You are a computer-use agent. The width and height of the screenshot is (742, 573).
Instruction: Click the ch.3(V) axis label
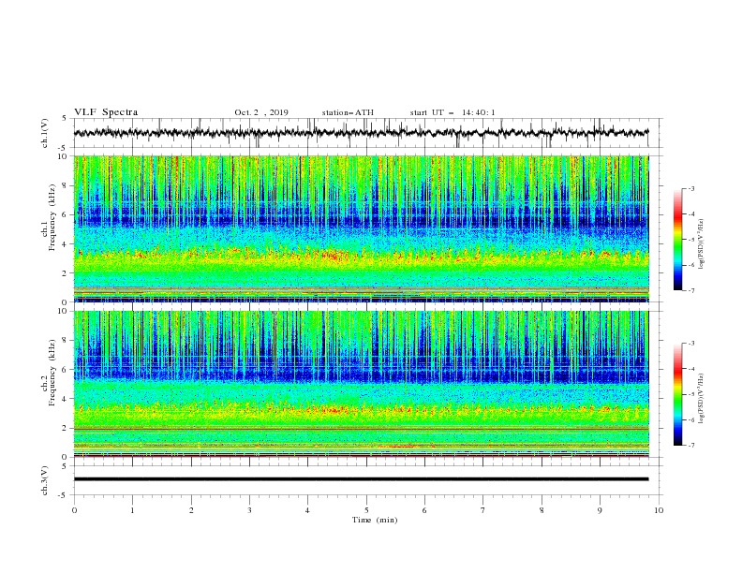tap(45, 481)
